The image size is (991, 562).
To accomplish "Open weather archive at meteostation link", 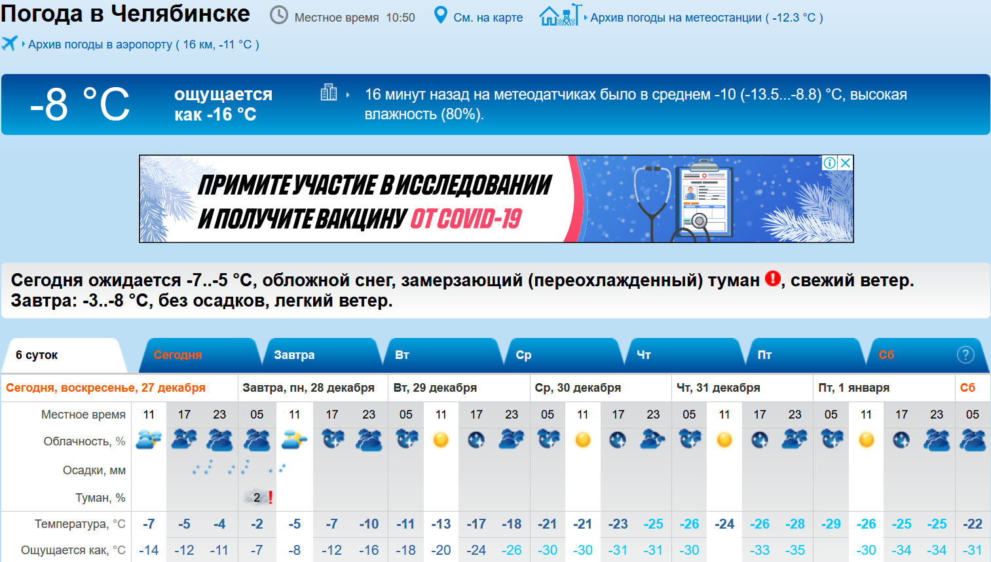I will 706,18.
